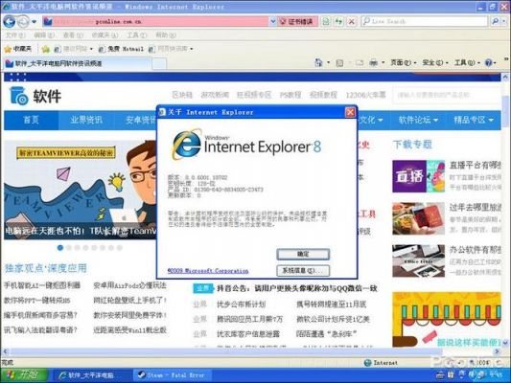Screen dimensions: 511x383
Task: Expand the address bar history dropdown arrow
Action: coord(273,21)
